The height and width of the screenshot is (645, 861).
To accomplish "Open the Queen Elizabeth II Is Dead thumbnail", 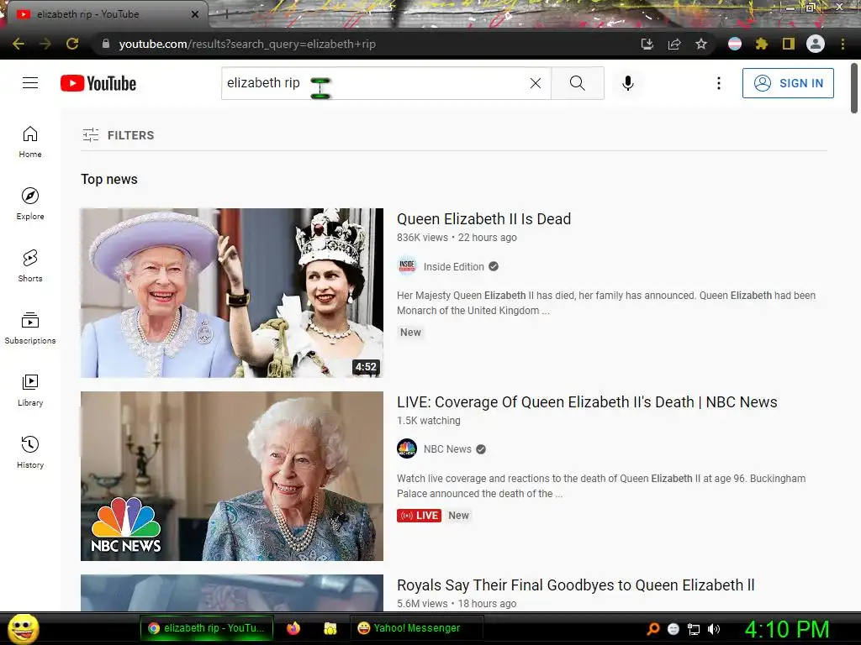I will 232,293.
